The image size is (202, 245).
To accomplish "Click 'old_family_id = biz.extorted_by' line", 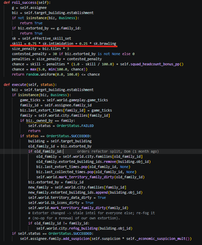I will tap(60, 146).
